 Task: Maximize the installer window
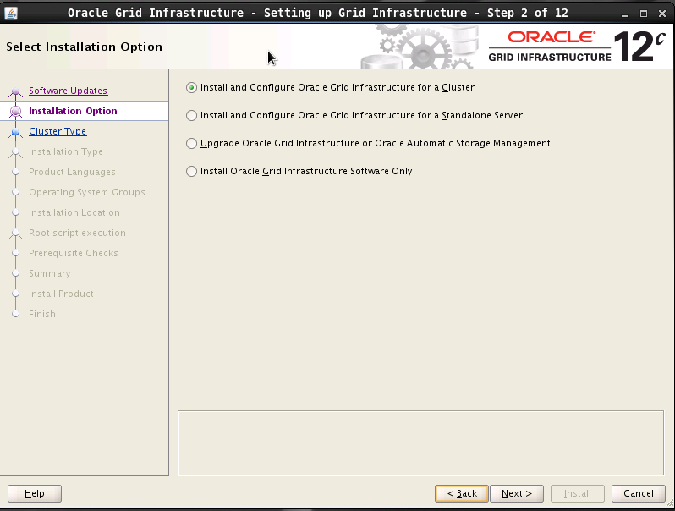644,13
